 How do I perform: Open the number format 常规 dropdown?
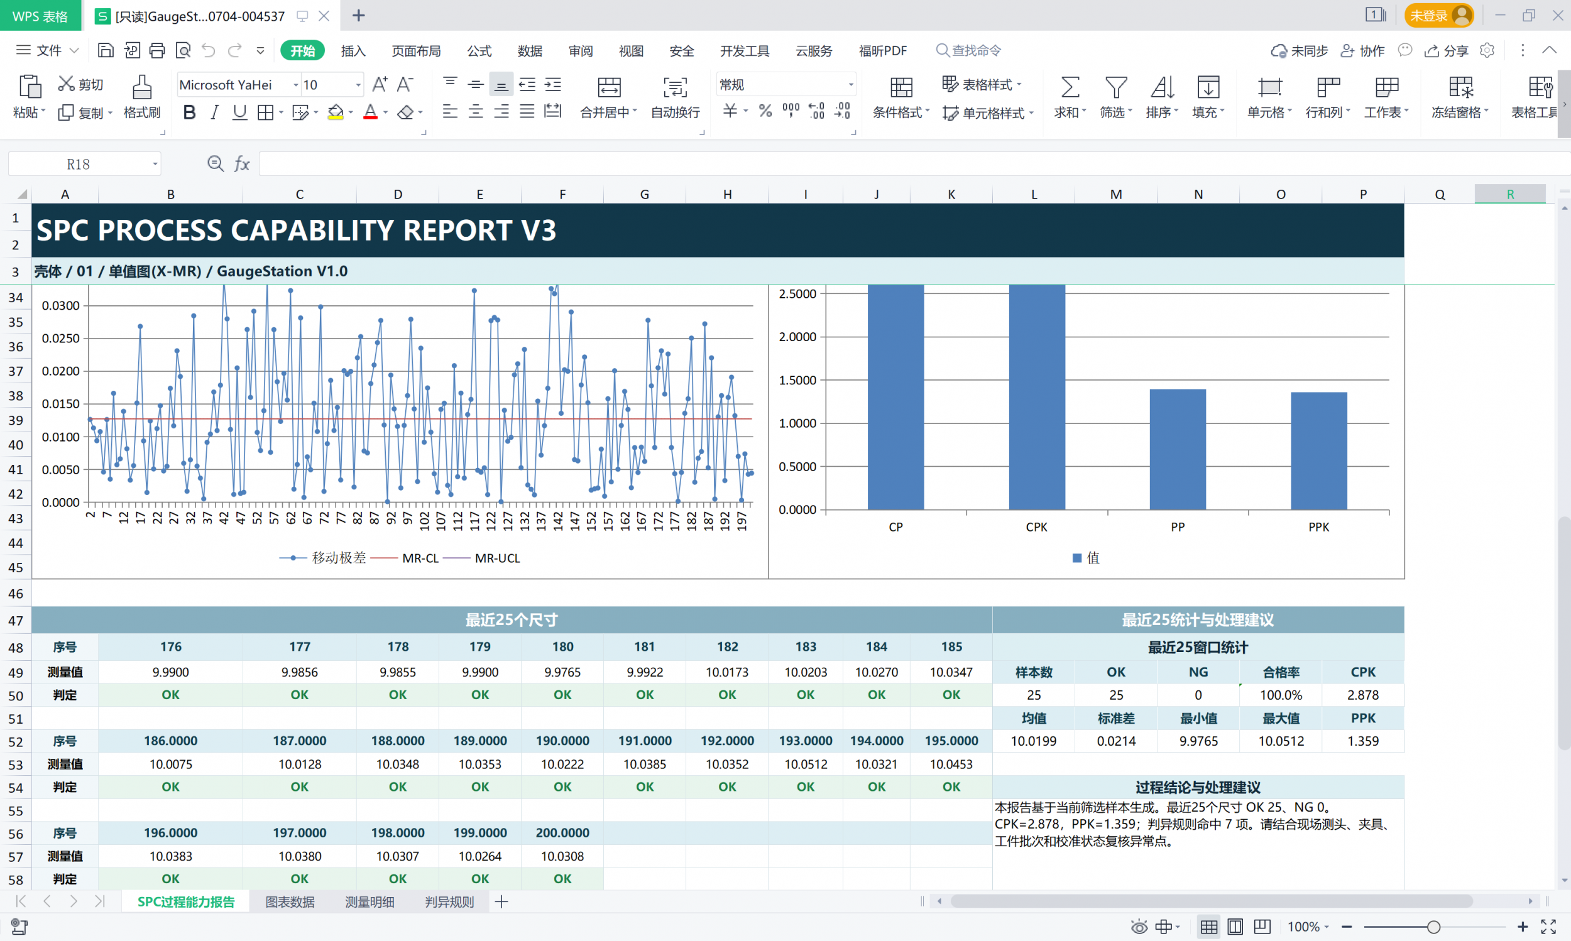pos(850,85)
